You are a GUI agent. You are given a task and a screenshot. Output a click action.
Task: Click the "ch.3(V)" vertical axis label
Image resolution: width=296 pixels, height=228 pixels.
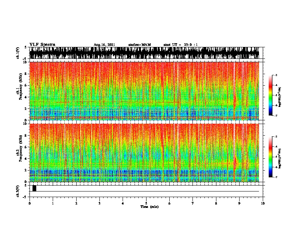(x=18, y=191)
